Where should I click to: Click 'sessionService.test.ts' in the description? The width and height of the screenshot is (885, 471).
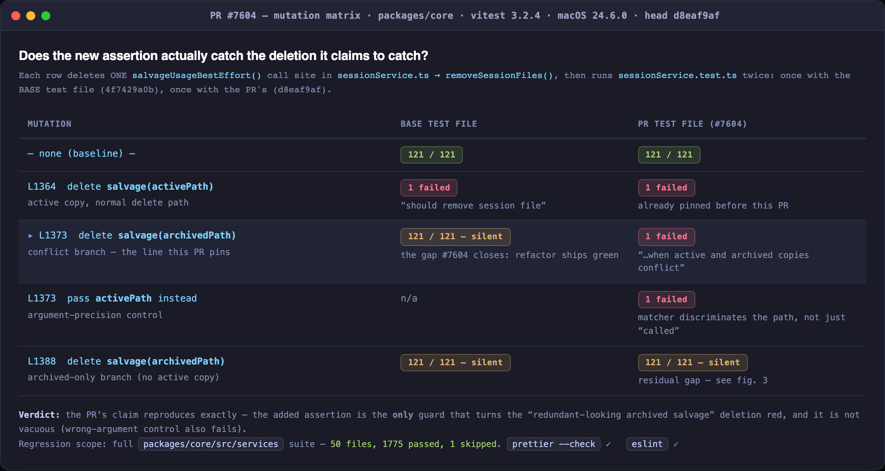click(677, 75)
